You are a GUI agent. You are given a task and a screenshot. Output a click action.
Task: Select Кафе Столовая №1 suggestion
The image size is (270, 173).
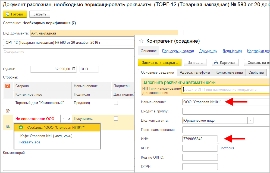click(46, 136)
